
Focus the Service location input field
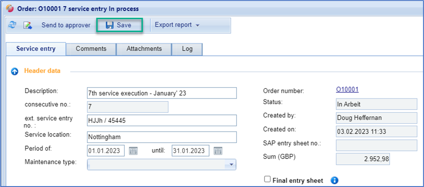(162, 137)
